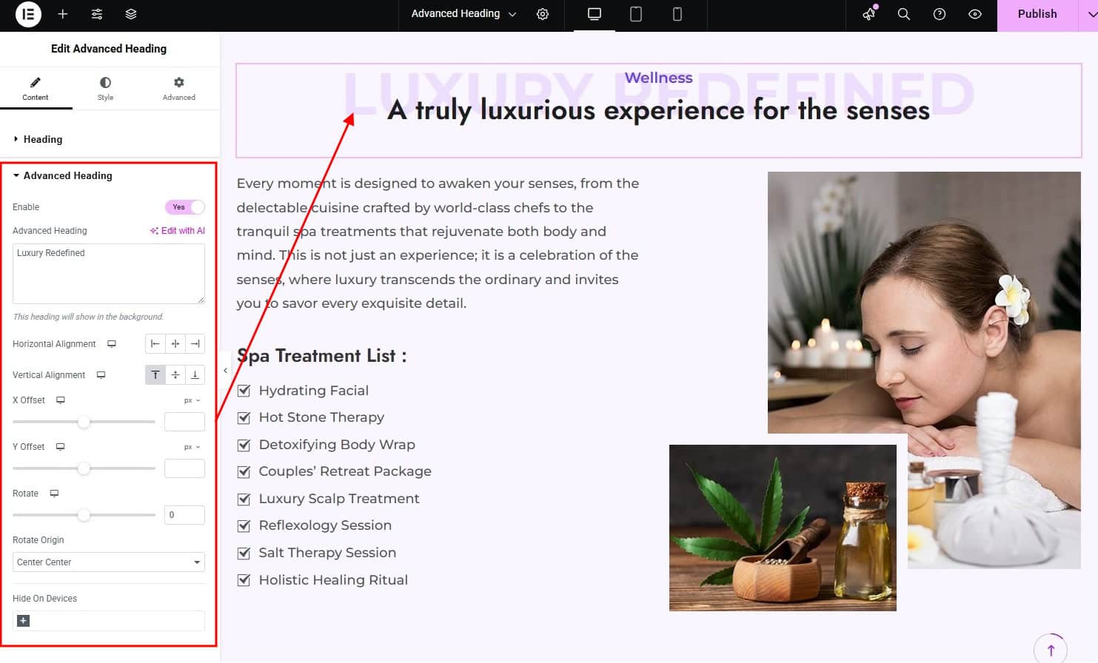Click the Rotate slider handle
This screenshot has height=663, width=1098.
(x=84, y=515)
